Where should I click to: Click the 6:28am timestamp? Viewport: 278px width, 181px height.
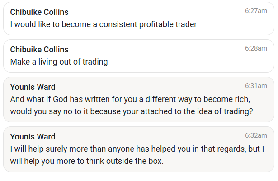pos(256,48)
